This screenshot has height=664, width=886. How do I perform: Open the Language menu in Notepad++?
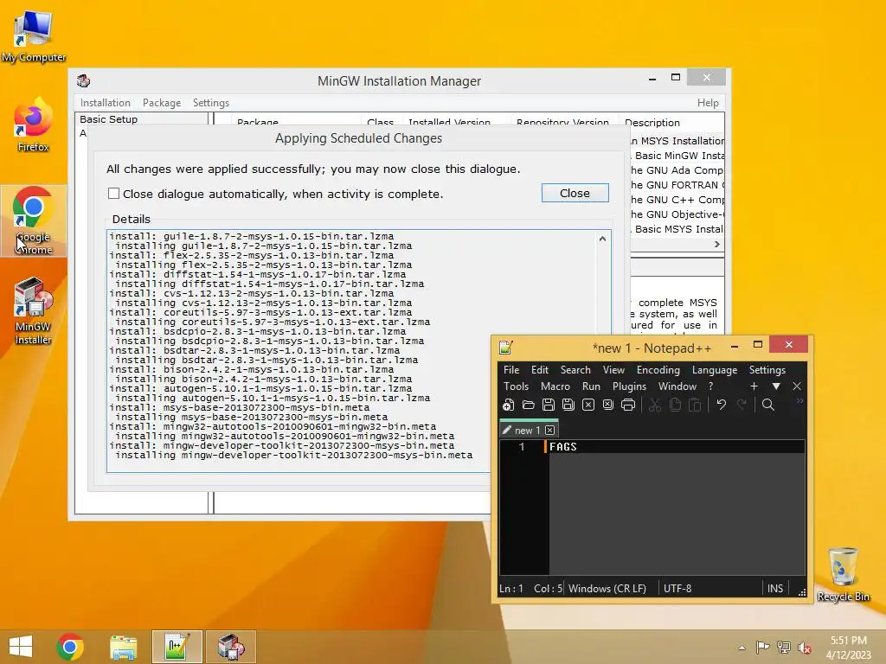pyautogui.click(x=714, y=370)
